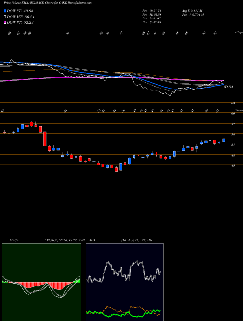
Task: Select the 'DOW MT: 50.21' legend text
Action: [x=20, y=17]
